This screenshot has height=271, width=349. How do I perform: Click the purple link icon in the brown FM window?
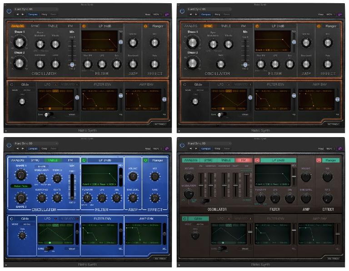[x=340, y=148]
